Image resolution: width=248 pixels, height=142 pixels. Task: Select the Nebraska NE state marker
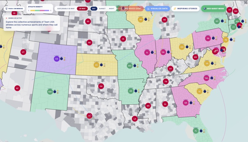click(x=89, y=43)
